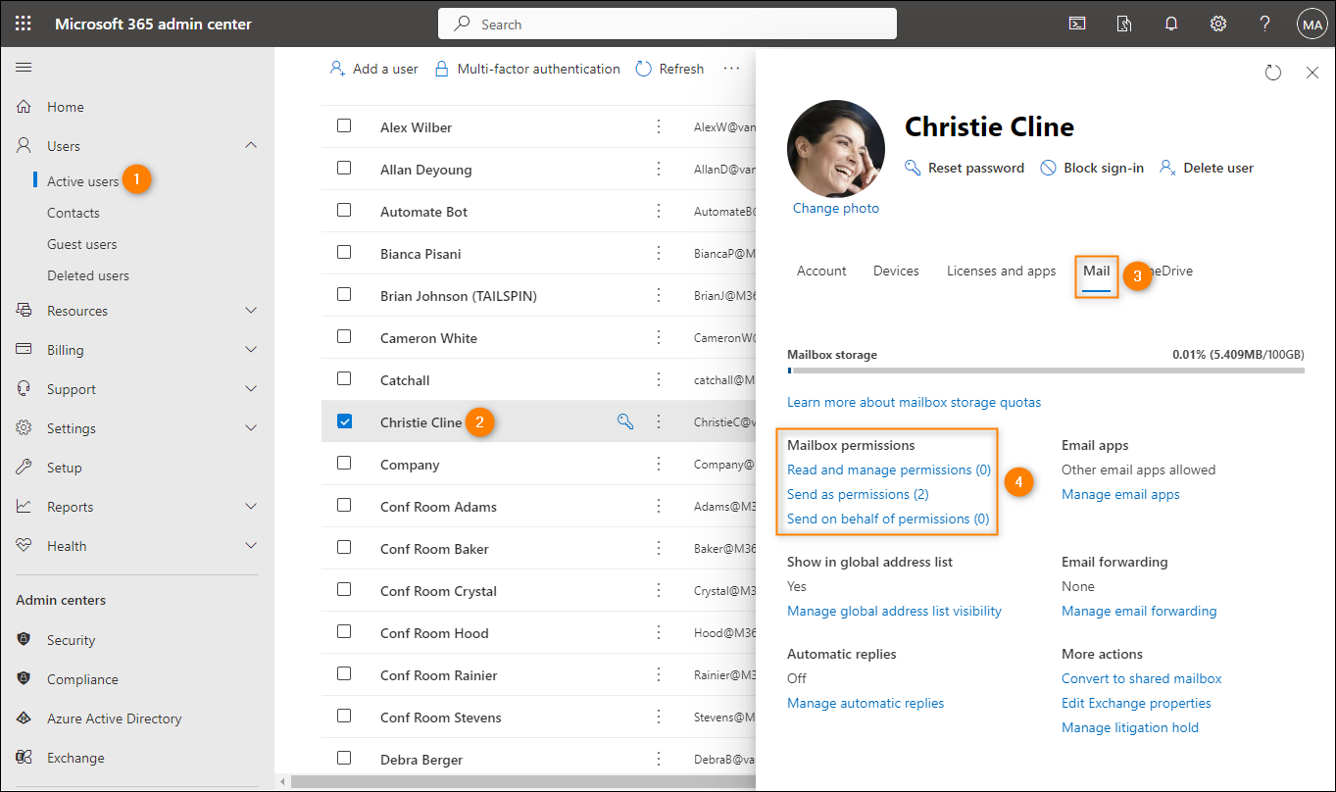This screenshot has width=1336, height=792.
Task: Click Delete user button
Action: click(1207, 168)
